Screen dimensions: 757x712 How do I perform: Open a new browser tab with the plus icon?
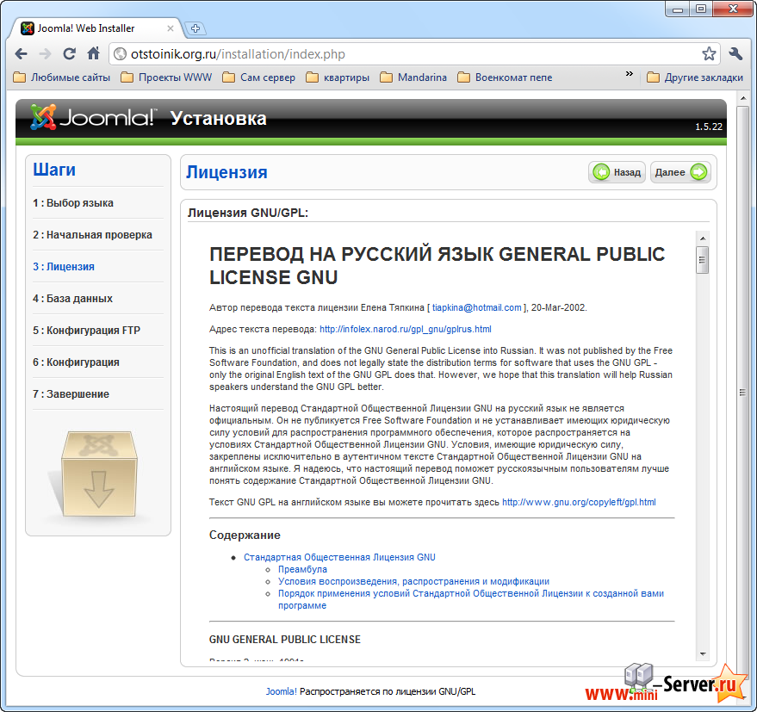coord(195,27)
